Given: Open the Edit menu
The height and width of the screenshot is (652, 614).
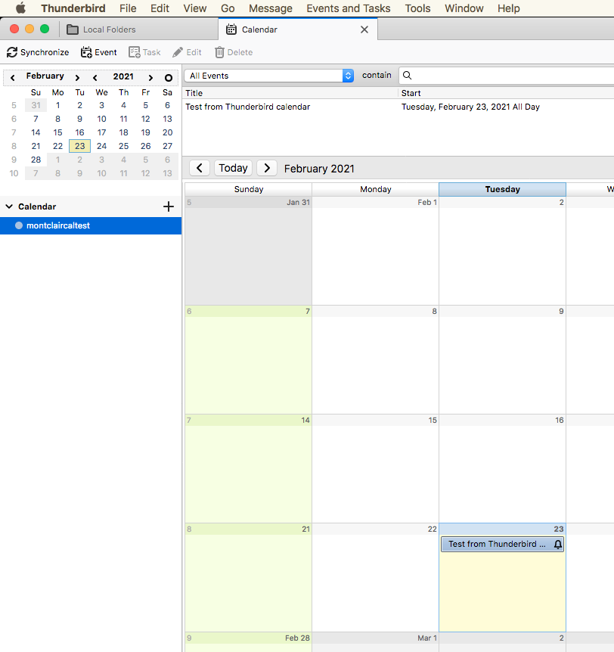Looking at the screenshot, I should tap(160, 8).
